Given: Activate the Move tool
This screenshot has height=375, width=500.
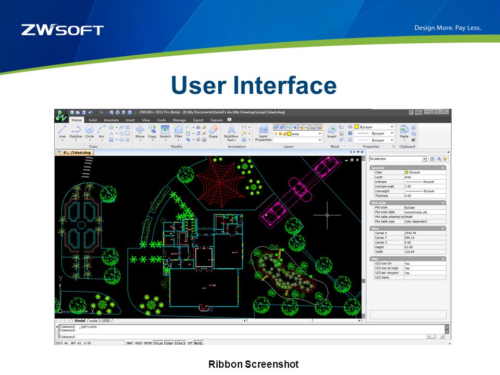Looking at the screenshot, I should [x=140, y=131].
